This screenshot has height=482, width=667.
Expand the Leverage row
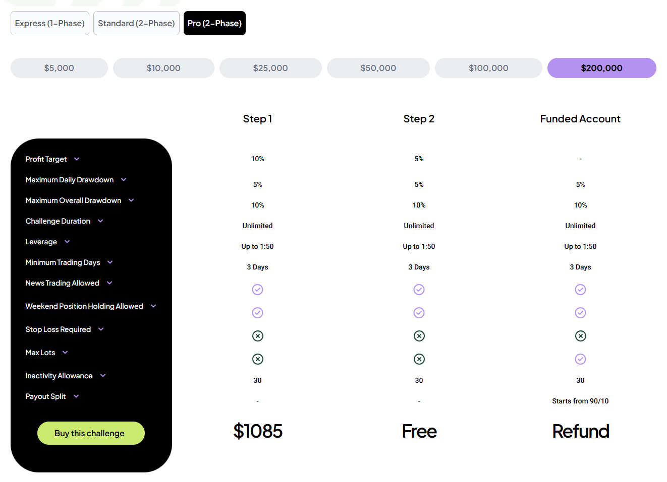(67, 242)
